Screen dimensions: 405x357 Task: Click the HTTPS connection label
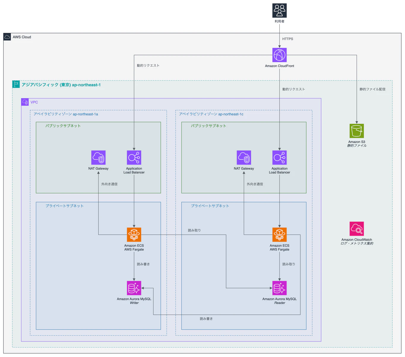(288, 39)
